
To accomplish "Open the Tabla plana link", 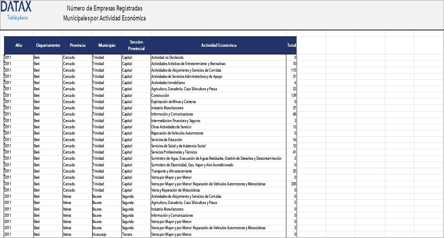I will (x=18, y=18).
